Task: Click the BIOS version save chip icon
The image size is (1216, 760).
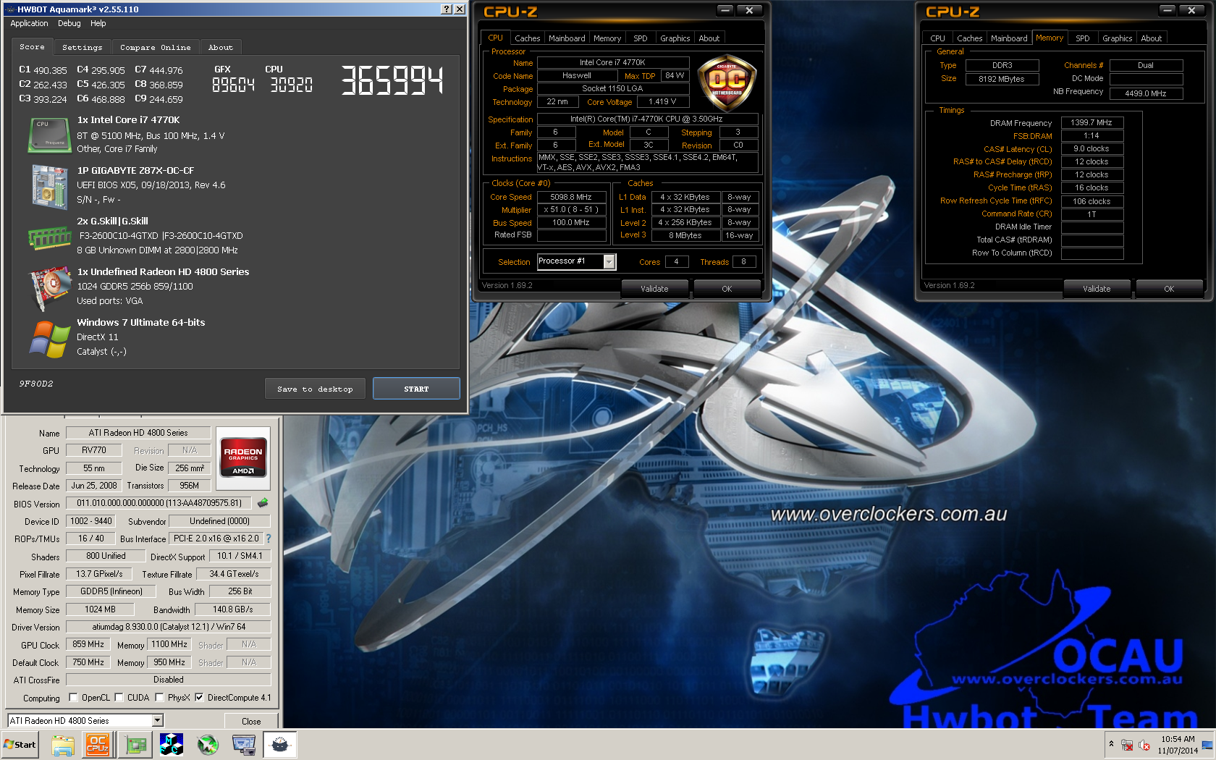Action: coord(263,502)
